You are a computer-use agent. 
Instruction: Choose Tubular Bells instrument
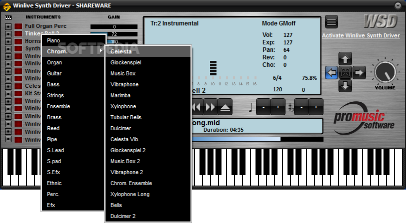tap(148, 117)
